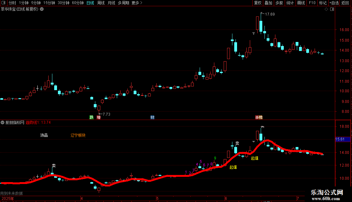Click the month 5 marker on time axis
The height and width of the screenshot is (202, 352).
(157, 199)
